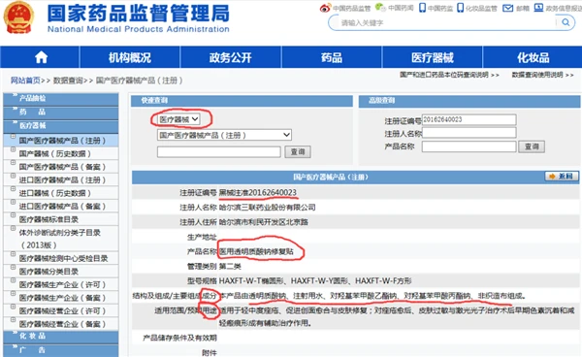
Task: Click 数据查询 breadcrumb link
Action: [68, 81]
